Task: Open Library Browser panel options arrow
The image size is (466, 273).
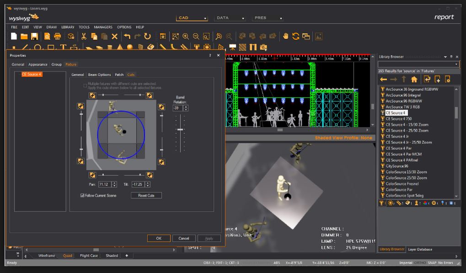Action: point(445,57)
